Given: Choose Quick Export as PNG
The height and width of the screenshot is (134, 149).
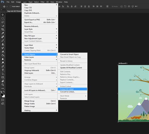Looking at the screenshot, I should pyautogui.click(x=40, y=20).
